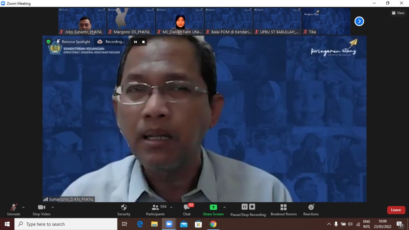Click the blue arrow to see more participants
The width and height of the screenshot is (409, 230).
click(359, 21)
